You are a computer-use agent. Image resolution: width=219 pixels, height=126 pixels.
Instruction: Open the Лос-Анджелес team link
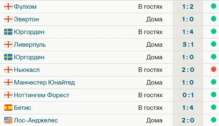[36, 120]
